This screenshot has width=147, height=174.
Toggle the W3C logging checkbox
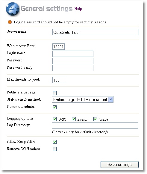pyautogui.click(x=54, y=119)
